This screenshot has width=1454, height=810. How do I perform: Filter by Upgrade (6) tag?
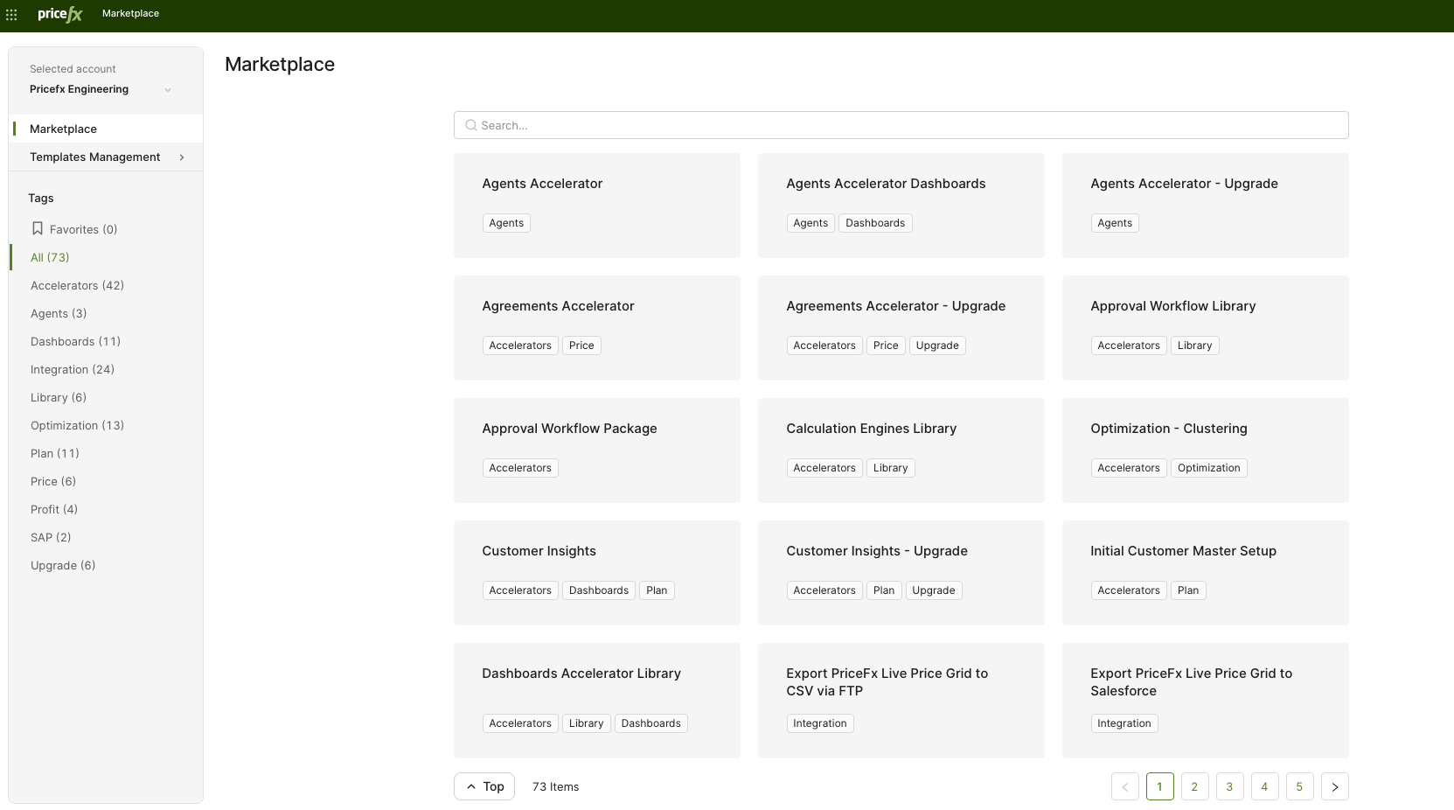coord(63,565)
